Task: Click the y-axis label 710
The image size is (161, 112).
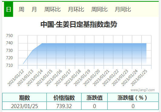Action: tap(9, 65)
